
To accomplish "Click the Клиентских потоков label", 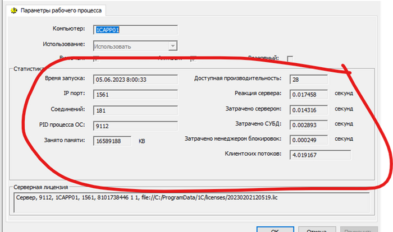I will point(253,154).
